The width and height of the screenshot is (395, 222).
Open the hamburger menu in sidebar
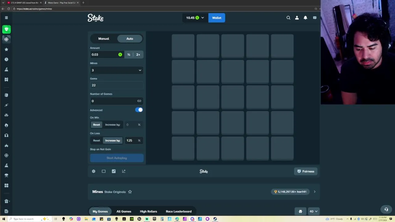click(x=6, y=18)
